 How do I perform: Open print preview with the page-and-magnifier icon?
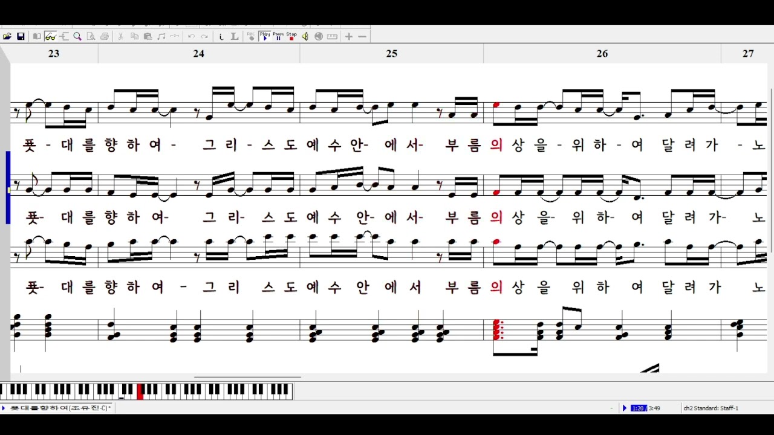click(x=91, y=37)
